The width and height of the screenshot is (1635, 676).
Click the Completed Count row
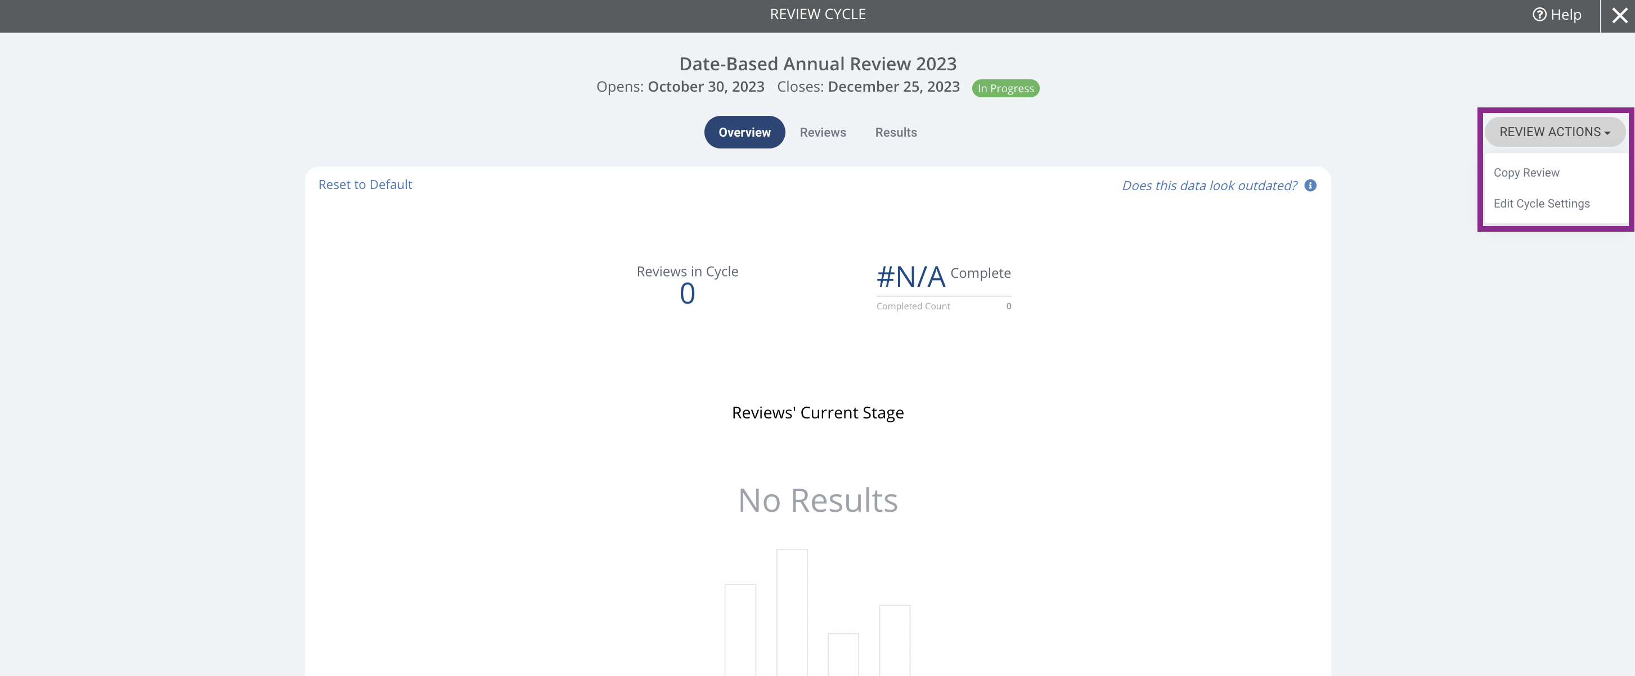tap(944, 307)
